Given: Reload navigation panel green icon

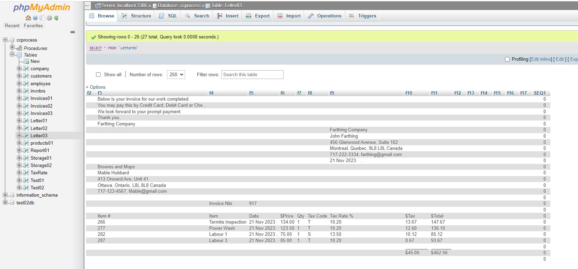Looking at the screenshot, I should click(x=56, y=18).
